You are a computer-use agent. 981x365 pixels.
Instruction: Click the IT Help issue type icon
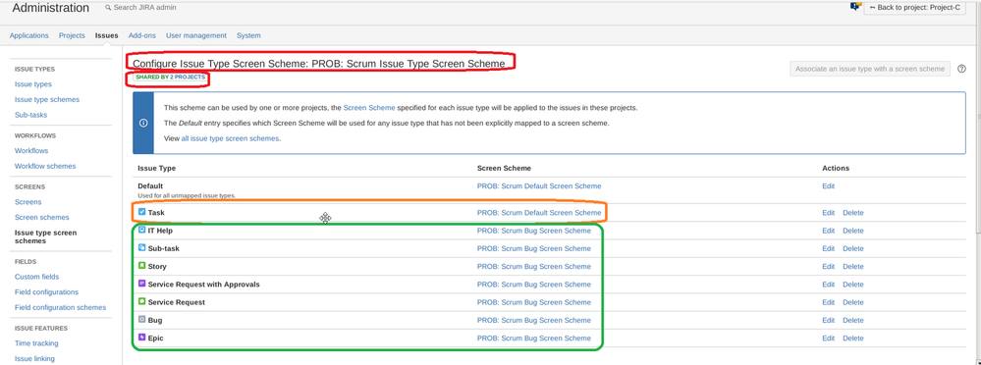[141, 230]
